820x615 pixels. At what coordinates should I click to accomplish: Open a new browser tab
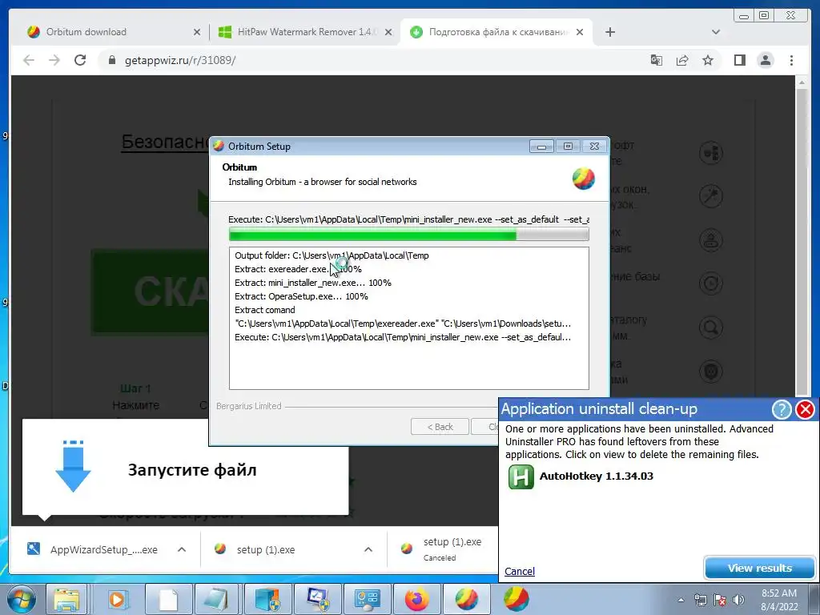609,32
